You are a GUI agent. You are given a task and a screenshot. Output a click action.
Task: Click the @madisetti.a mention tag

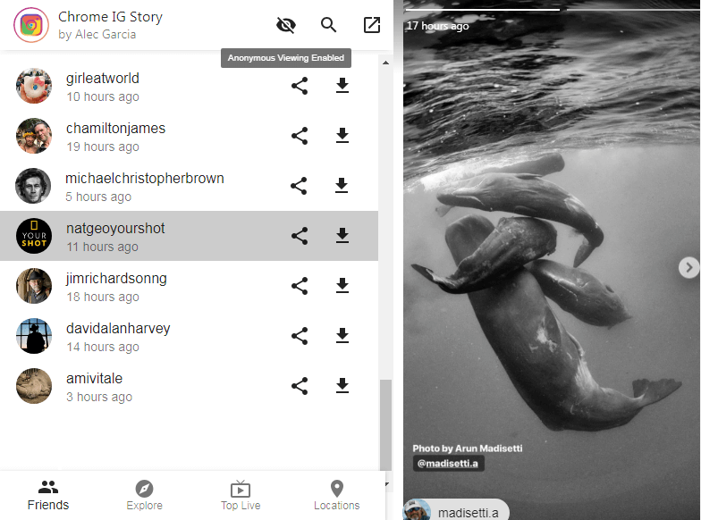(x=447, y=463)
